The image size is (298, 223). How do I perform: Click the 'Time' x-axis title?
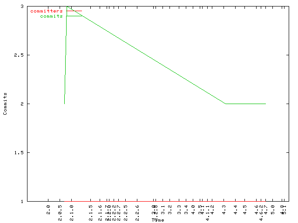tap(157, 220)
